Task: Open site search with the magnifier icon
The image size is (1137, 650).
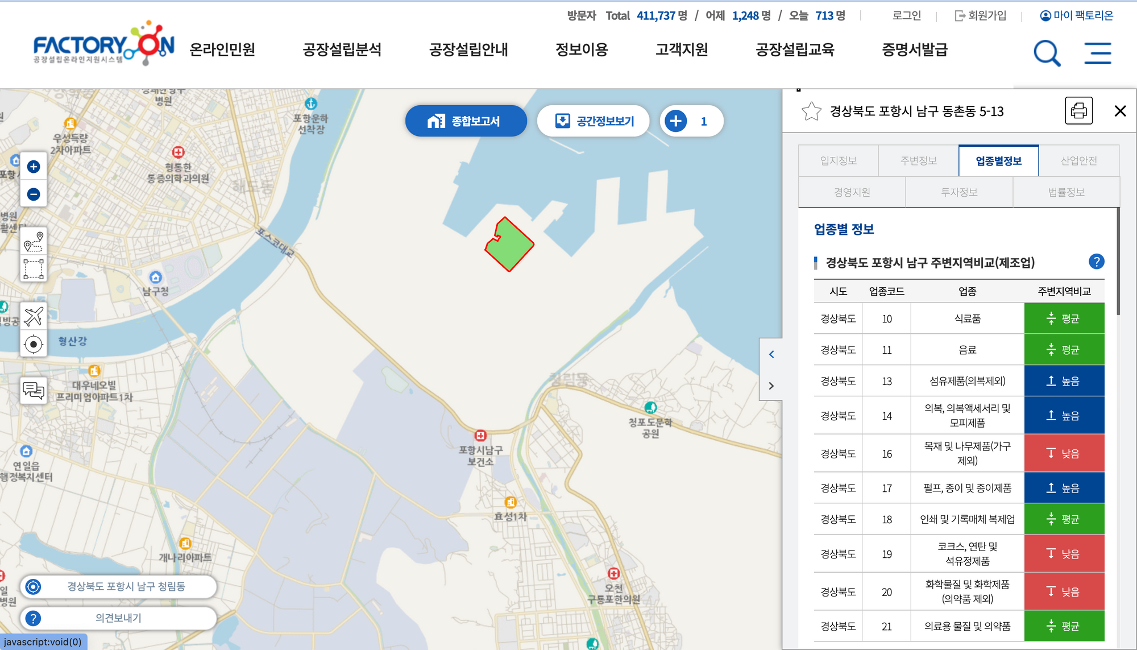Action: (1047, 53)
